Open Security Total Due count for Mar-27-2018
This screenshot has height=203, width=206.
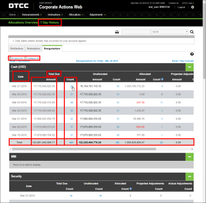coord(71,196)
